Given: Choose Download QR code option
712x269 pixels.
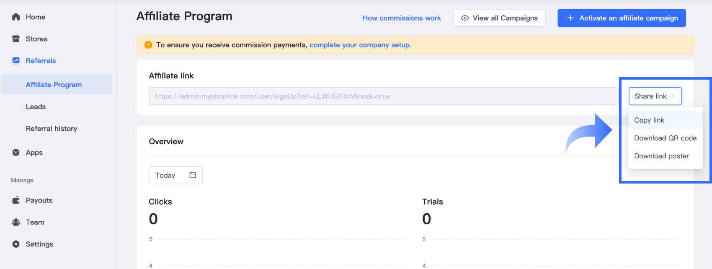Looking at the screenshot, I should 665,138.
